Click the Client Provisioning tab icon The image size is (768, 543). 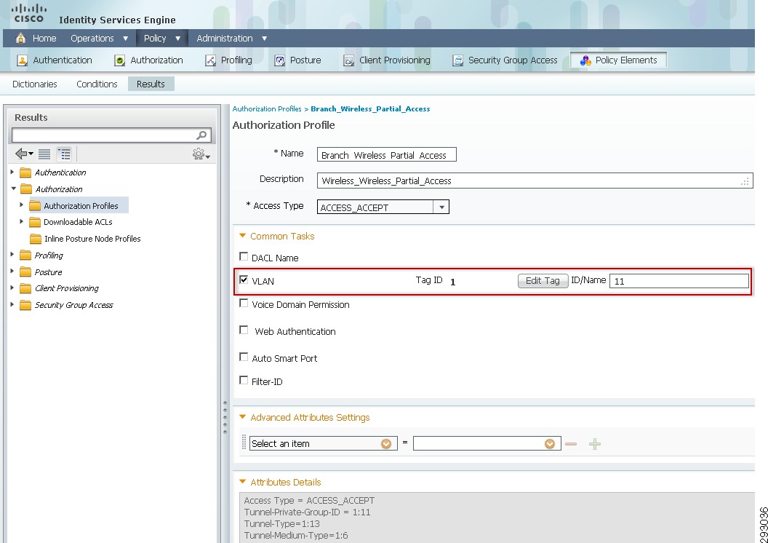tap(349, 60)
